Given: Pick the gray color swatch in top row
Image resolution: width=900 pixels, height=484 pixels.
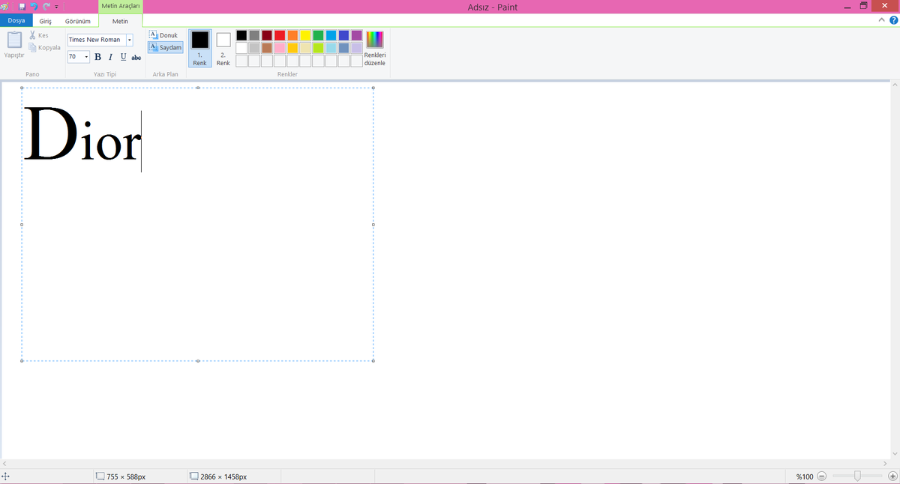Looking at the screenshot, I should 254,35.
